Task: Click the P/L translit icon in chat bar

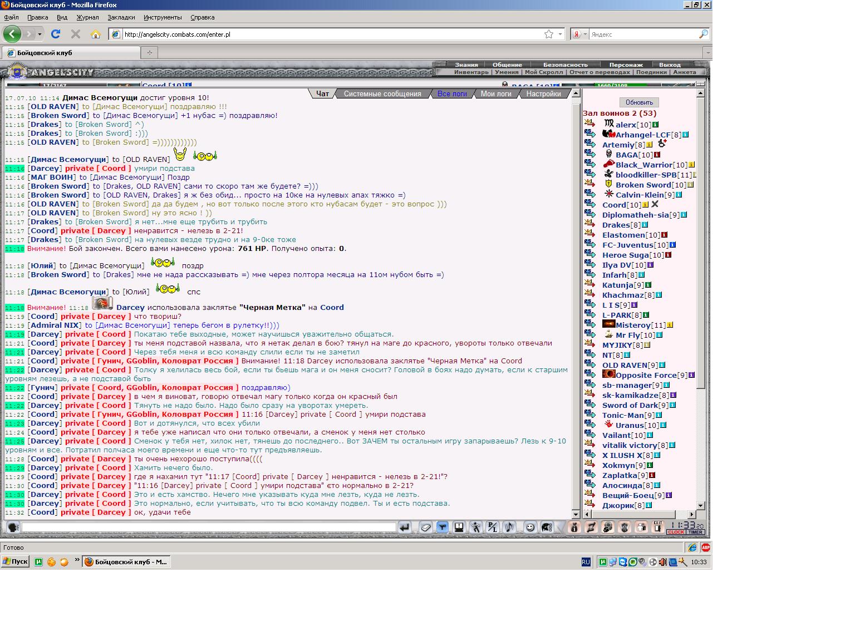Action: [x=493, y=527]
